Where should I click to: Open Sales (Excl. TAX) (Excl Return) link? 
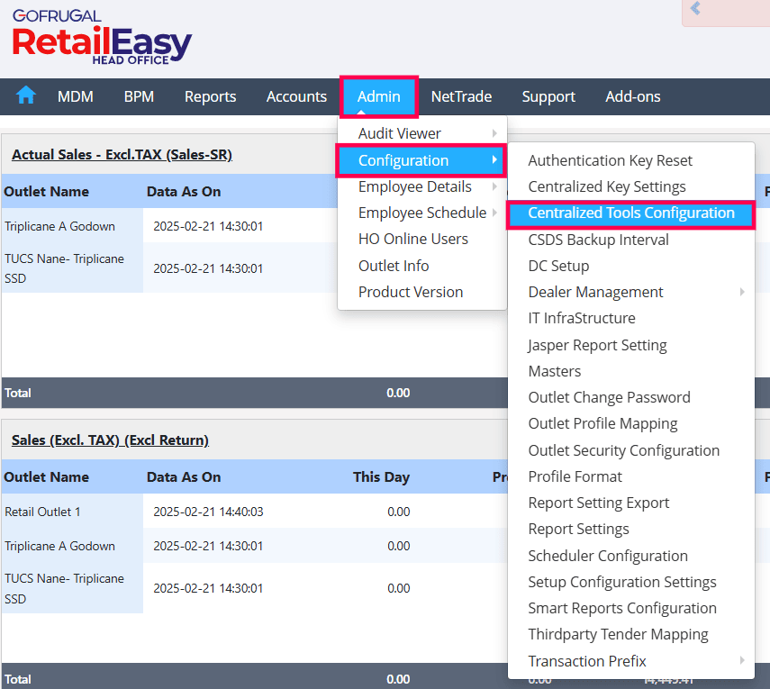pyautogui.click(x=110, y=440)
